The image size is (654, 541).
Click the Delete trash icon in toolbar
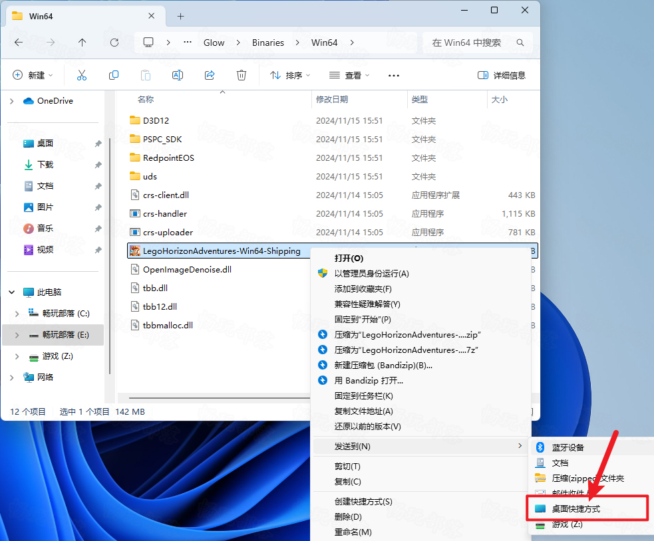point(242,76)
